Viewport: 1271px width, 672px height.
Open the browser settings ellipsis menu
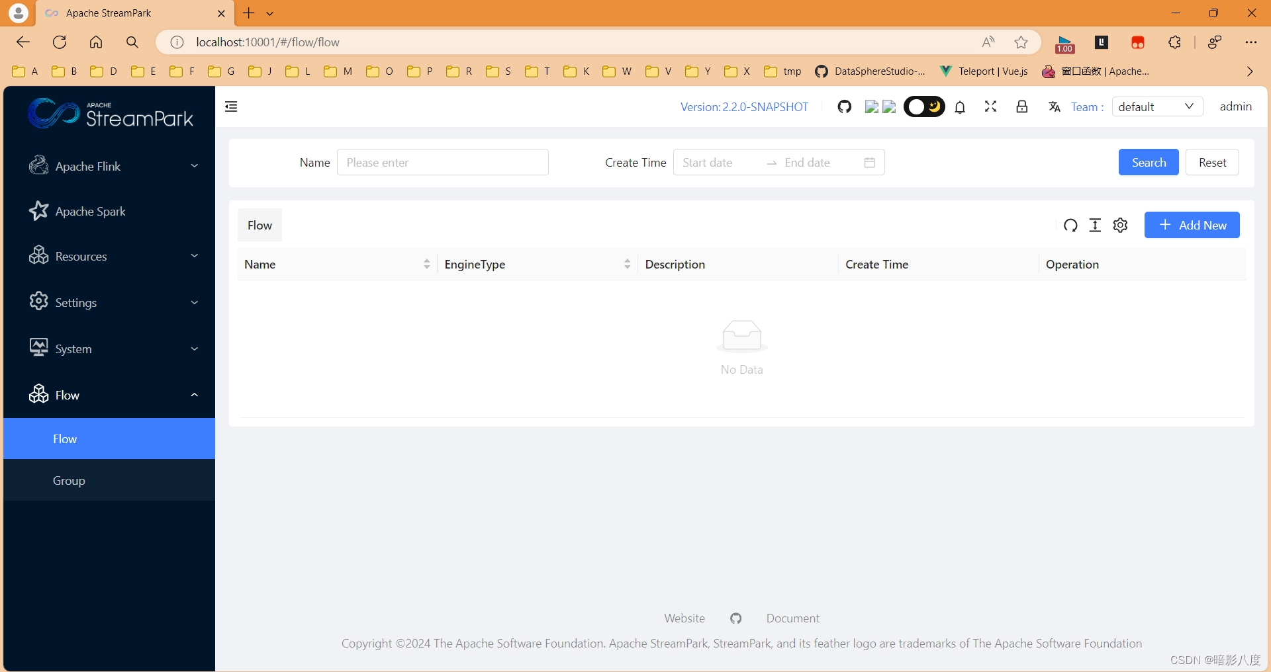[1250, 42]
